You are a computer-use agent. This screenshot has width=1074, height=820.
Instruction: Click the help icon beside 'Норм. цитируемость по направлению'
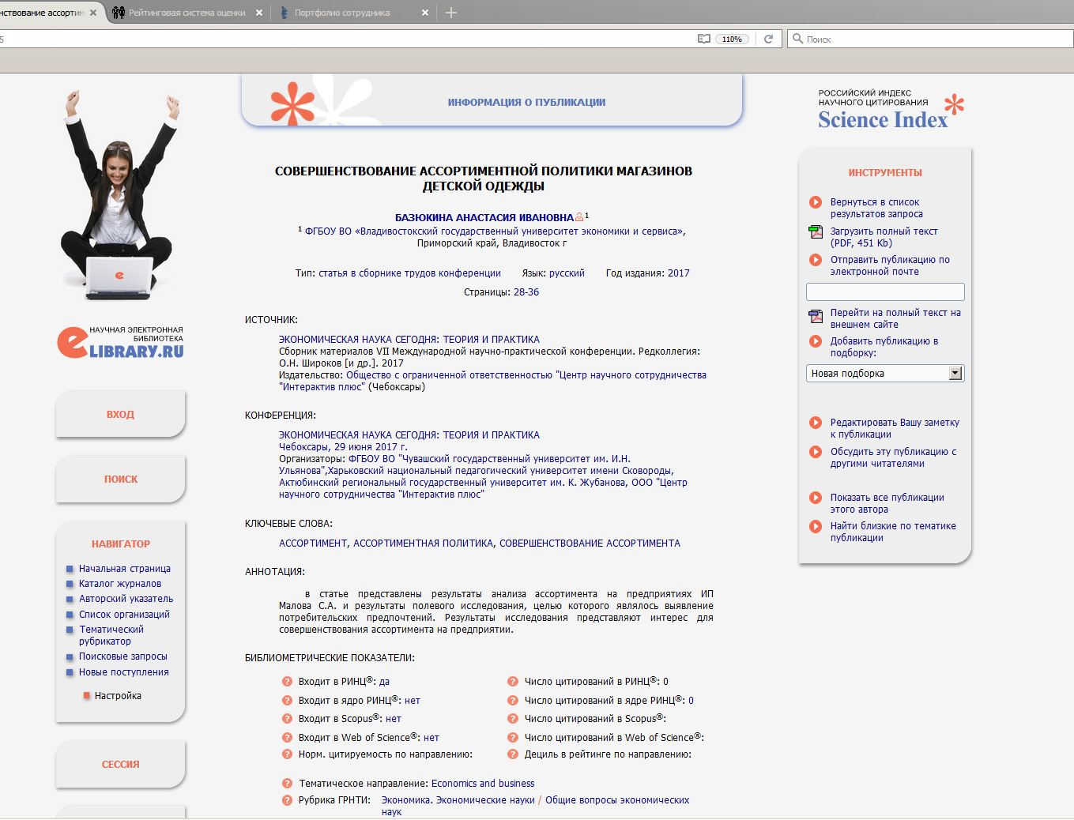pyautogui.click(x=288, y=754)
